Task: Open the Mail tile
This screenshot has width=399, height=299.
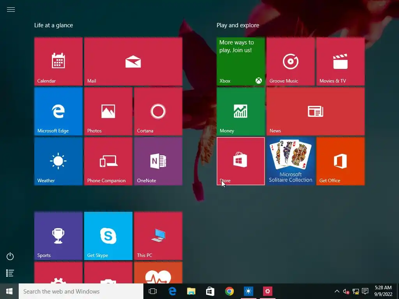Action: click(x=133, y=62)
